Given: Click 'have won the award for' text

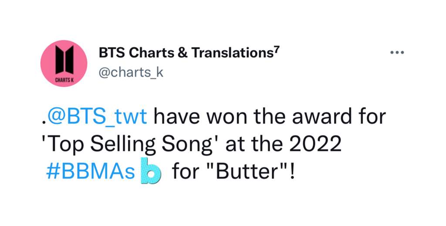Looking at the screenshot, I should pyautogui.click(x=270, y=117).
